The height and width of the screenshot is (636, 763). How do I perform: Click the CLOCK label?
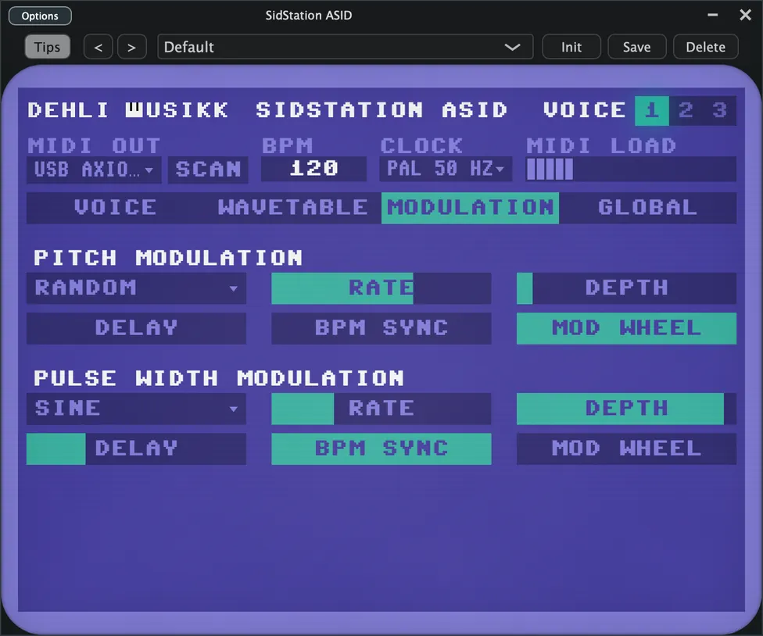pyautogui.click(x=421, y=146)
